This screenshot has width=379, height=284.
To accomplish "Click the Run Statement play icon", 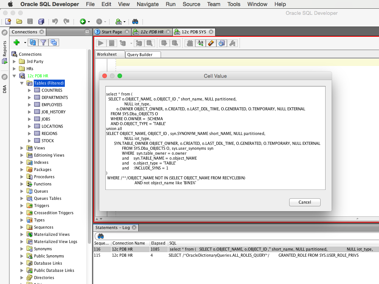I will pyautogui.click(x=100, y=43).
